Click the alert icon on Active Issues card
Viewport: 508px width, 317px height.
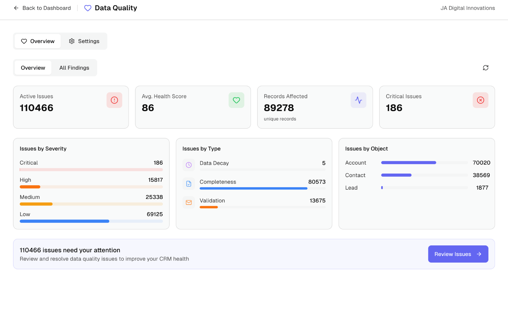point(114,100)
